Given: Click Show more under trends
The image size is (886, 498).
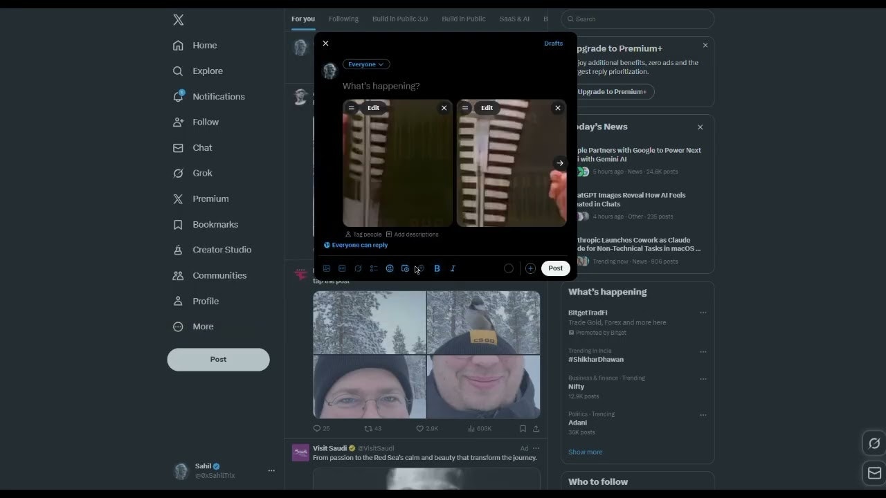Looking at the screenshot, I should pyautogui.click(x=586, y=452).
